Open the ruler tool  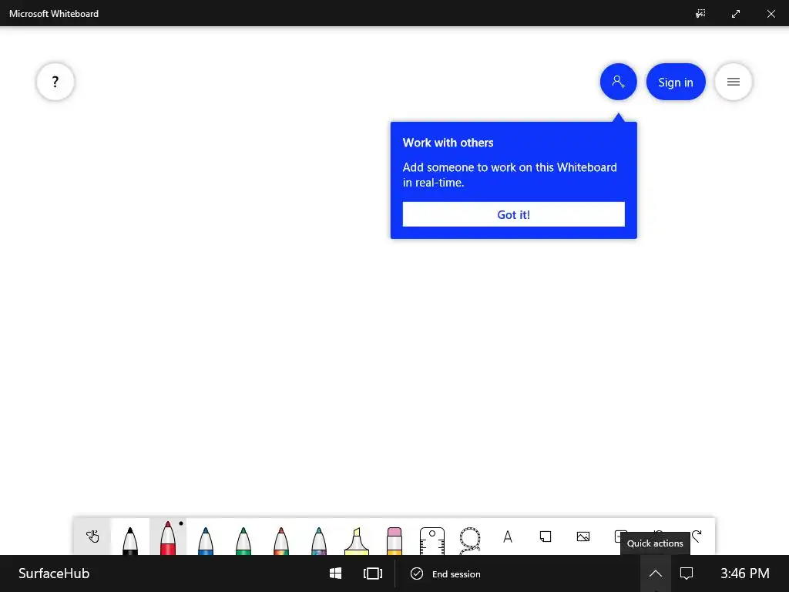click(431, 540)
